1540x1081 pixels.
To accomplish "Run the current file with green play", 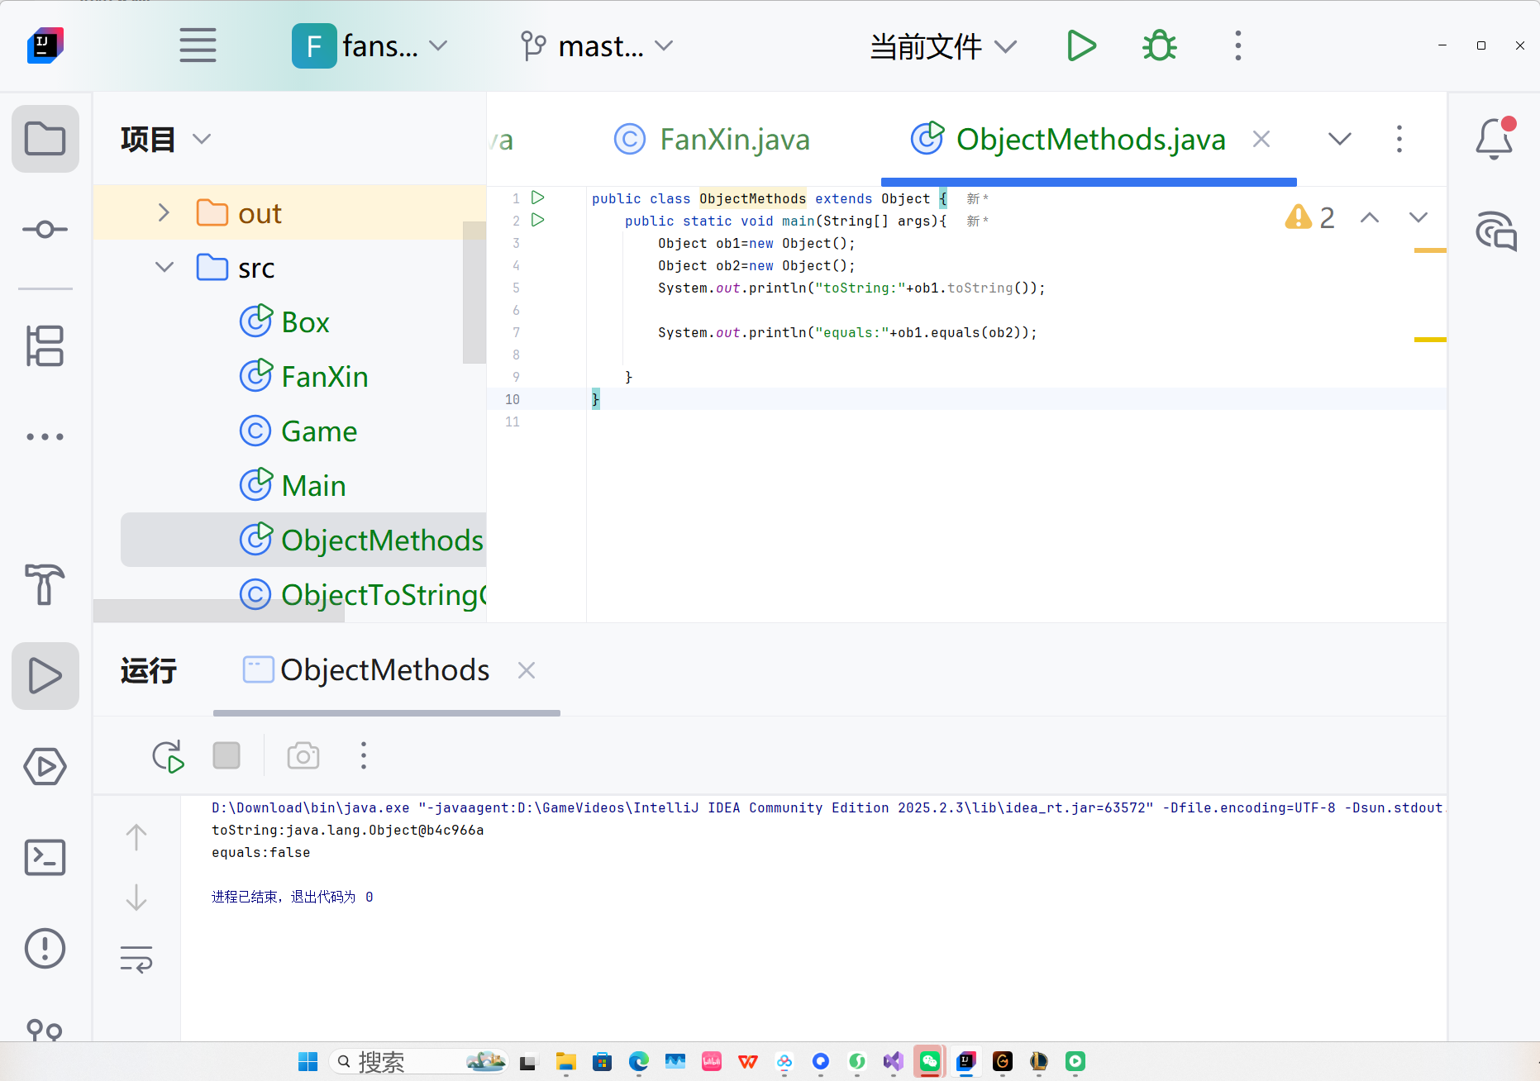I will tap(1081, 45).
